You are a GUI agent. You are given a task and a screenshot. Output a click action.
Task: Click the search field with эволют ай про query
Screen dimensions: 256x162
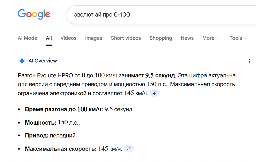[160, 14]
